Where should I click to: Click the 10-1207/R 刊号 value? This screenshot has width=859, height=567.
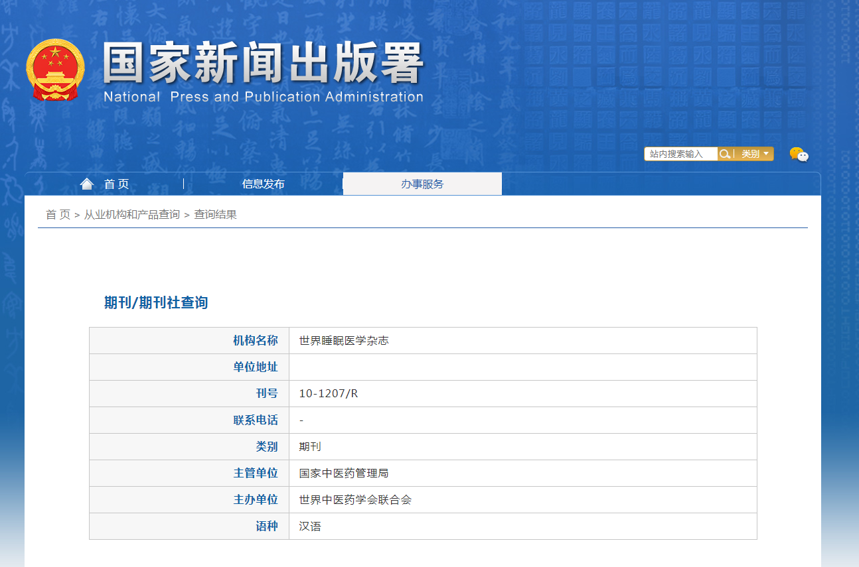(328, 394)
